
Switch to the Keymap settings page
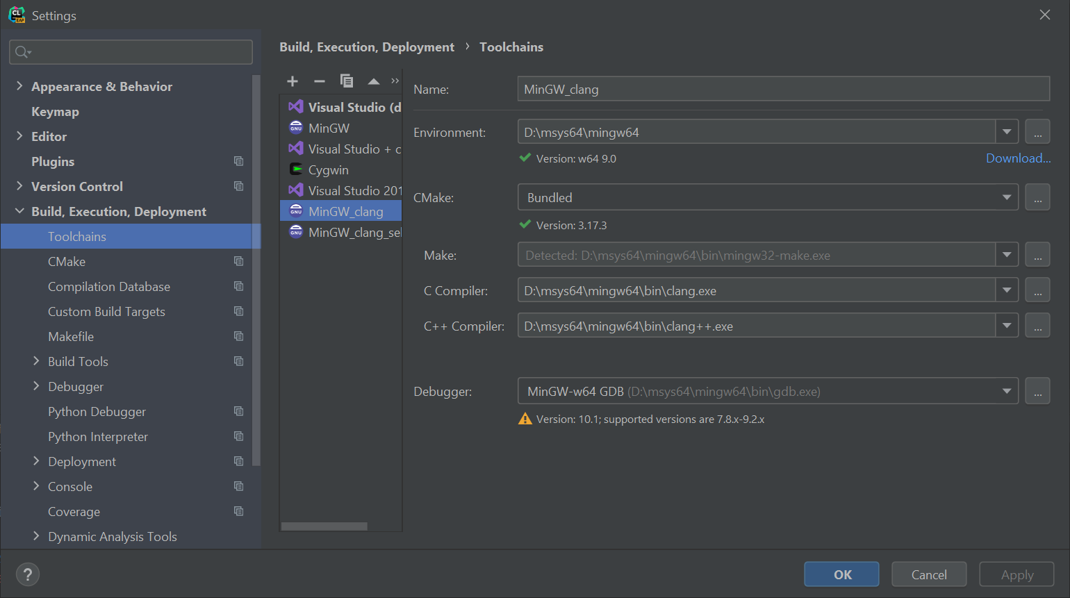pyautogui.click(x=53, y=111)
